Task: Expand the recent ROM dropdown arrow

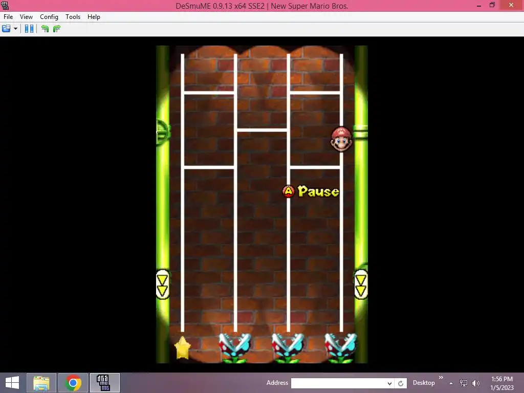Action: pos(15,29)
